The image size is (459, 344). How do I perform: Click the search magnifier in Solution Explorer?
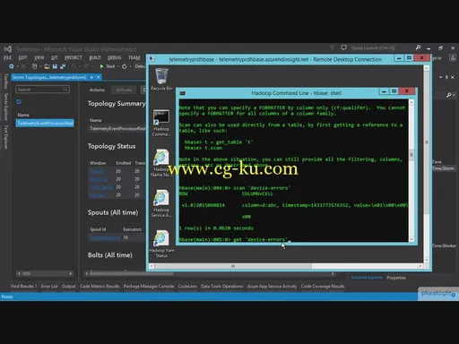448,95
